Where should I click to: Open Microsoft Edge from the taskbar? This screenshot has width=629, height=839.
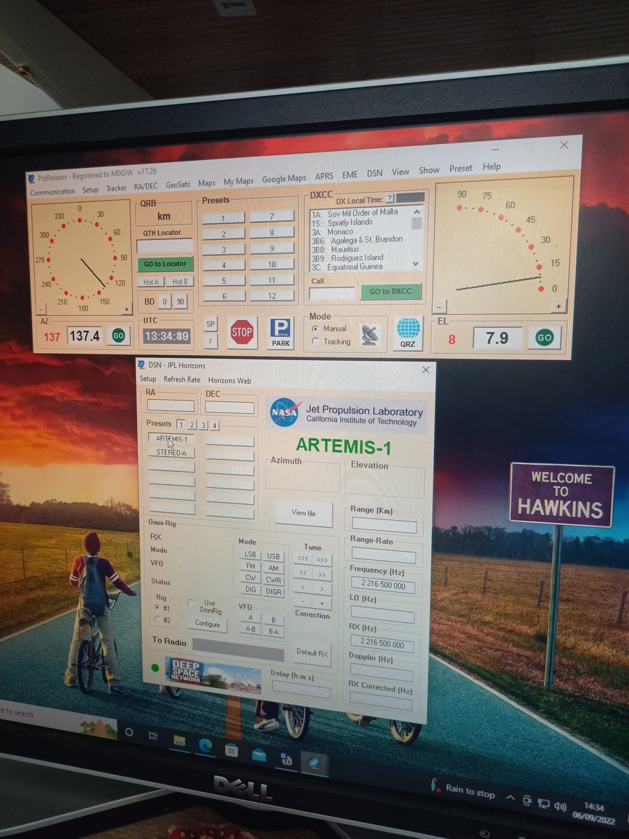205,745
